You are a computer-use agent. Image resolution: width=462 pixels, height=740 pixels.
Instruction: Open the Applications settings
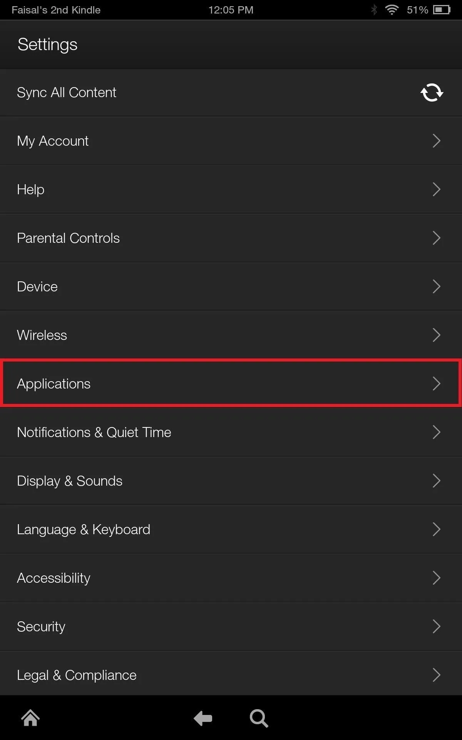pos(231,383)
